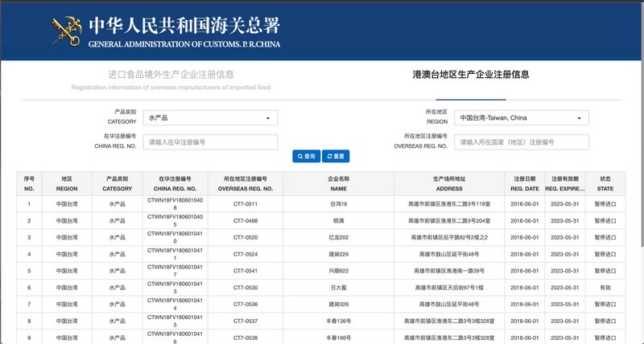This screenshot has width=644, height=344.
Task: Click the 暂停进口 status in row 1
Action: pyautogui.click(x=605, y=204)
